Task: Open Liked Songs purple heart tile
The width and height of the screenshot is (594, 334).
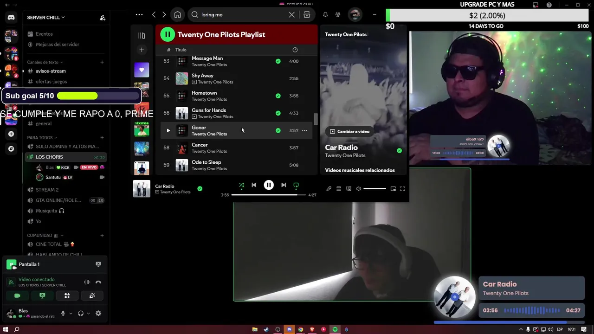Action: click(142, 70)
